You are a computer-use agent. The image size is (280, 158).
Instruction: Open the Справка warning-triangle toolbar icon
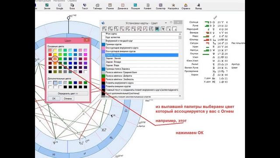coord(185,6)
